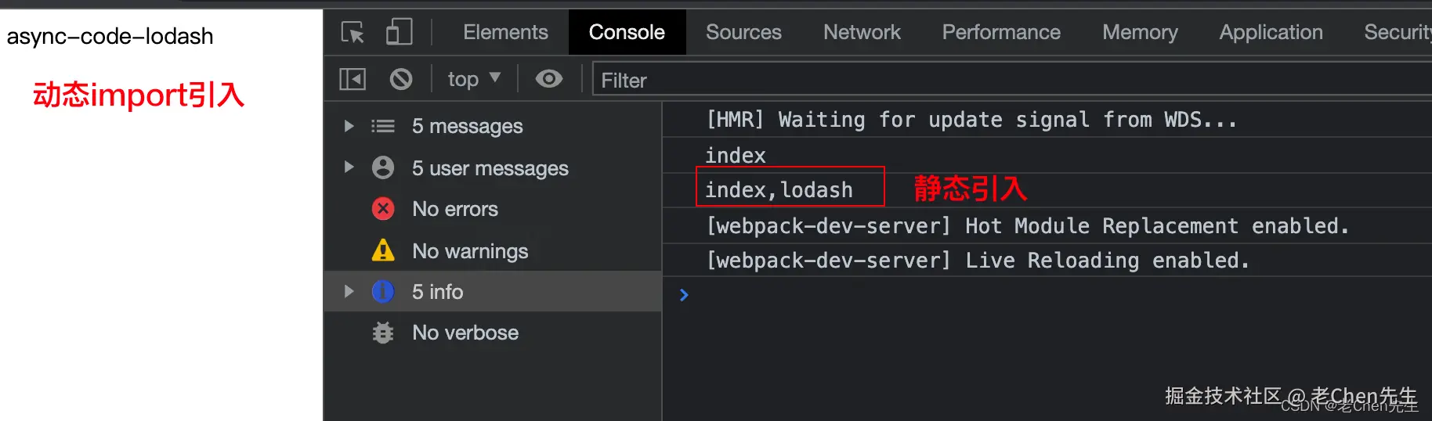The image size is (1432, 421).
Task: Clear the console with the ban icon
Action: [401, 79]
